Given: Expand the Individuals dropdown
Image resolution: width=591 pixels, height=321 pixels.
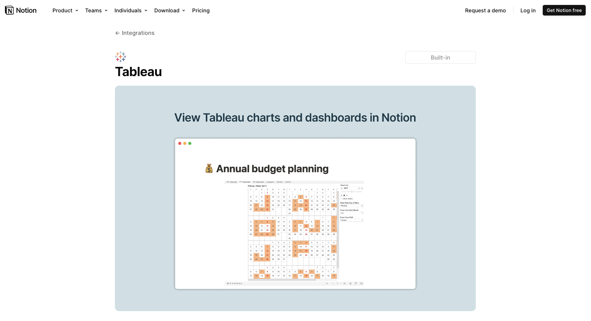Looking at the screenshot, I should coord(131,11).
